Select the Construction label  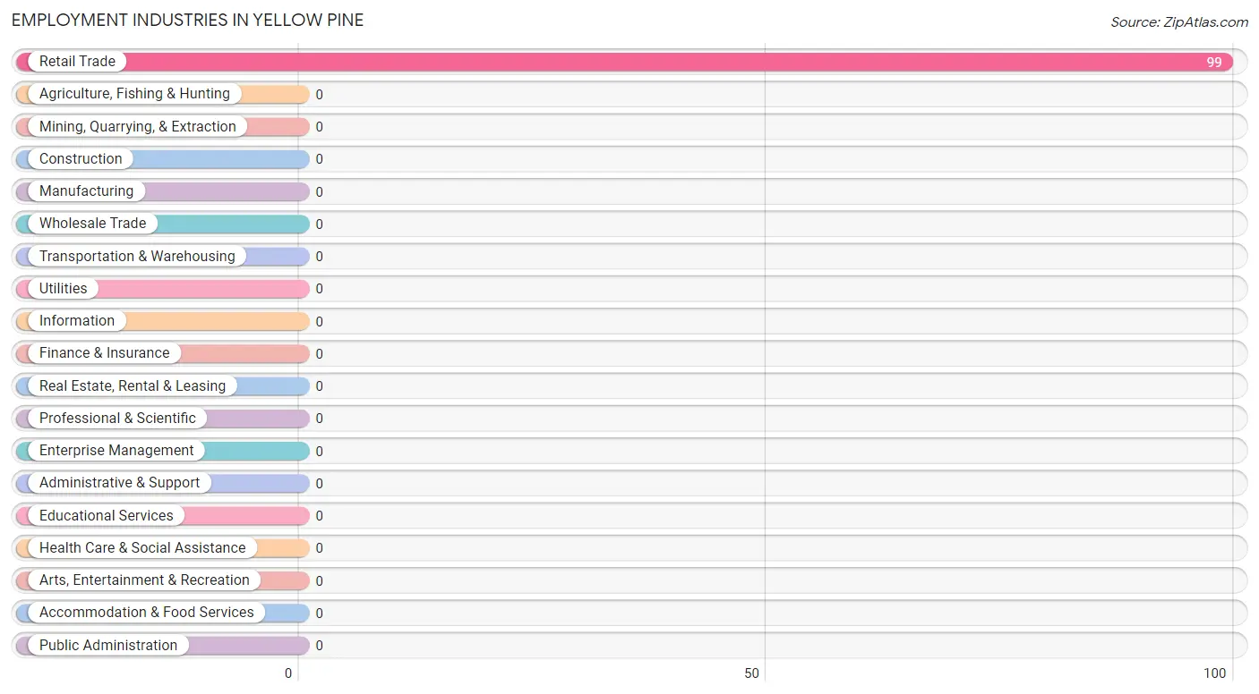pyautogui.click(x=81, y=159)
